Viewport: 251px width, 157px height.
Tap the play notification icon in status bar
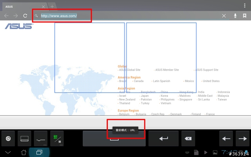(206, 152)
